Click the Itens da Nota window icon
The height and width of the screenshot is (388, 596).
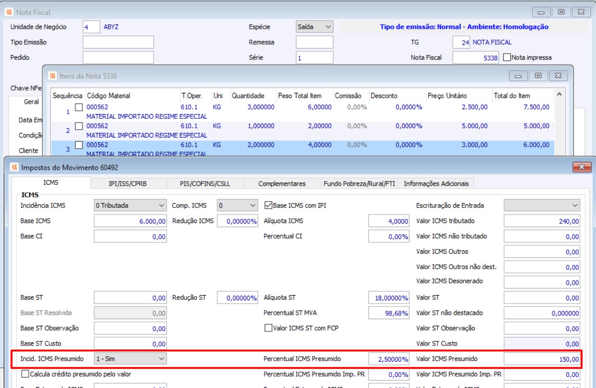(52, 75)
